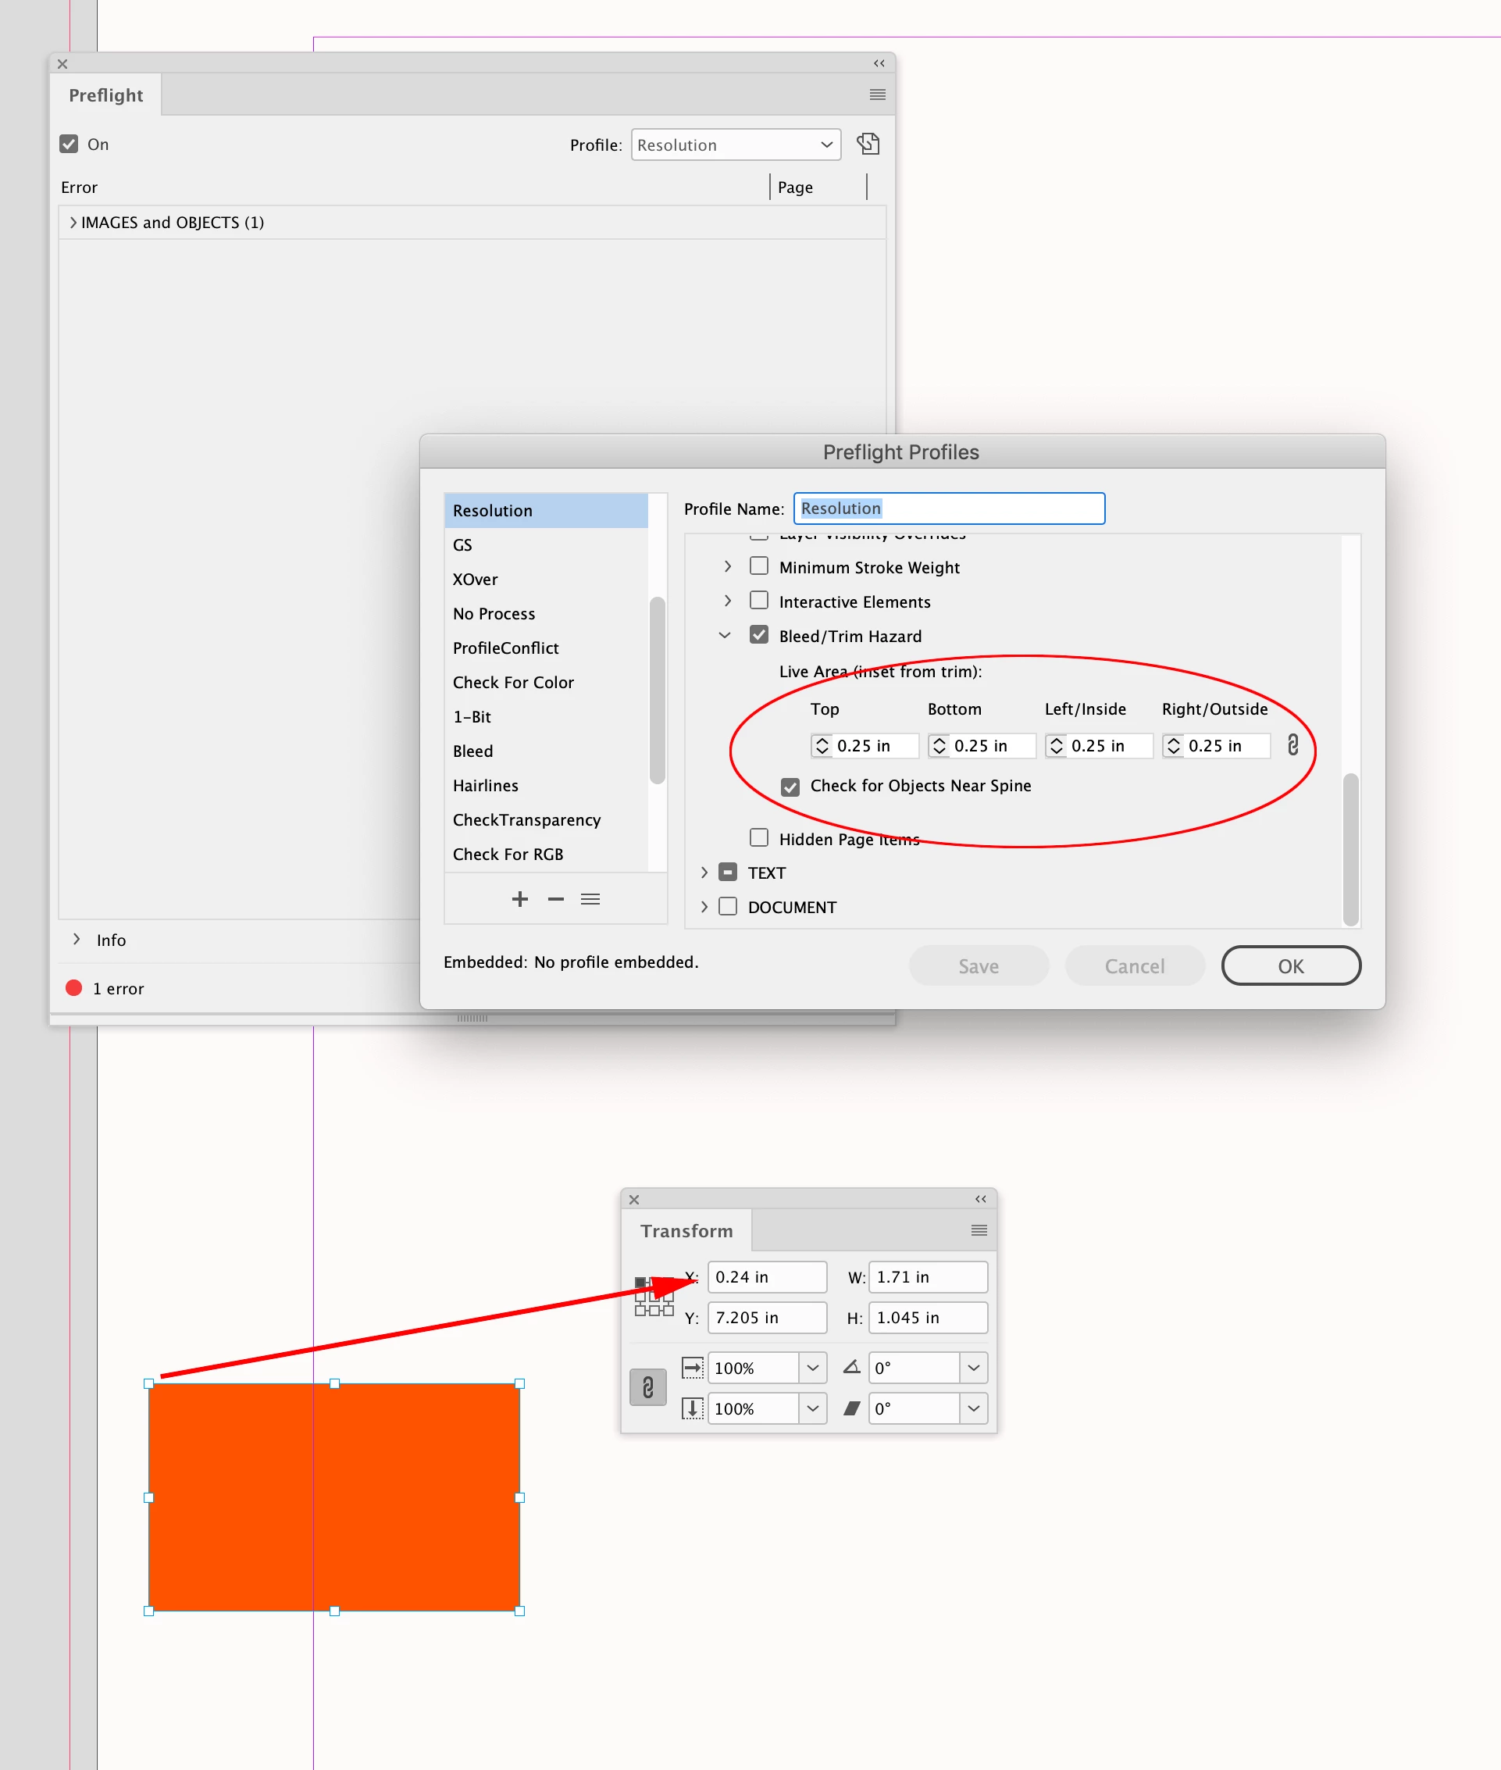
Task: Open the Transform panel menu icon
Action: pos(979,1230)
